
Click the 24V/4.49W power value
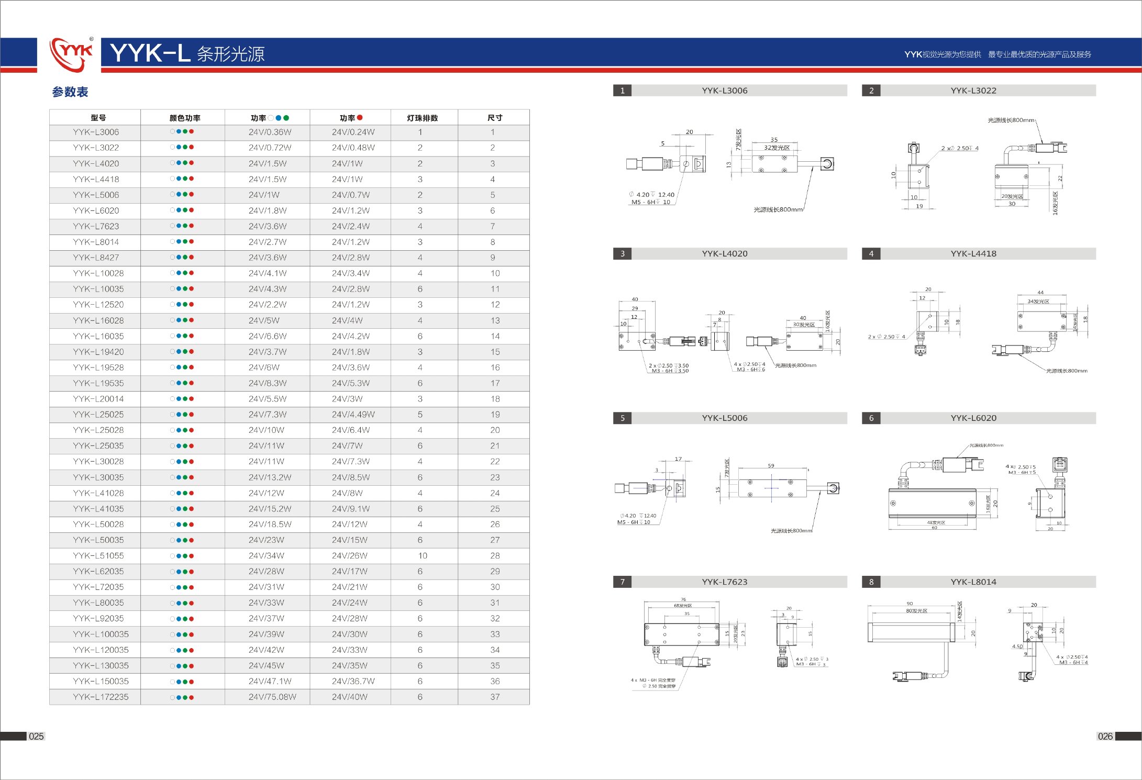click(x=353, y=415)
